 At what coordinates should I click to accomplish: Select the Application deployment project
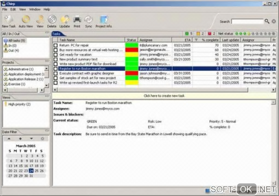(x=24, y=74)
